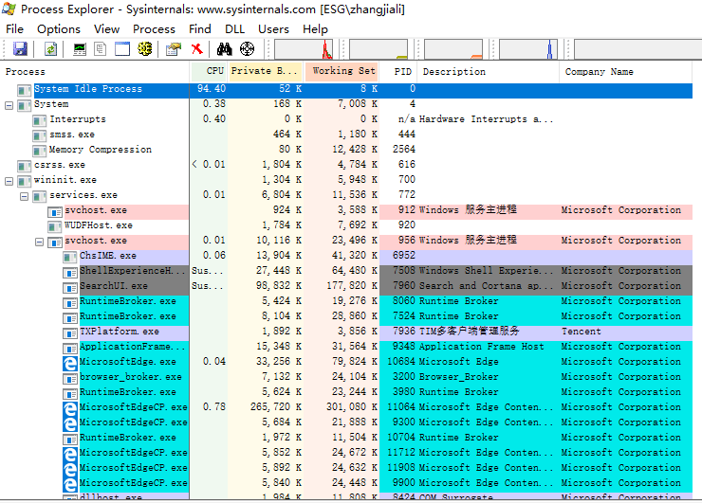
Task: Click the Edge icon of MicrosoftEdgeCP PID 11908
Action: (x=70, y=470)
